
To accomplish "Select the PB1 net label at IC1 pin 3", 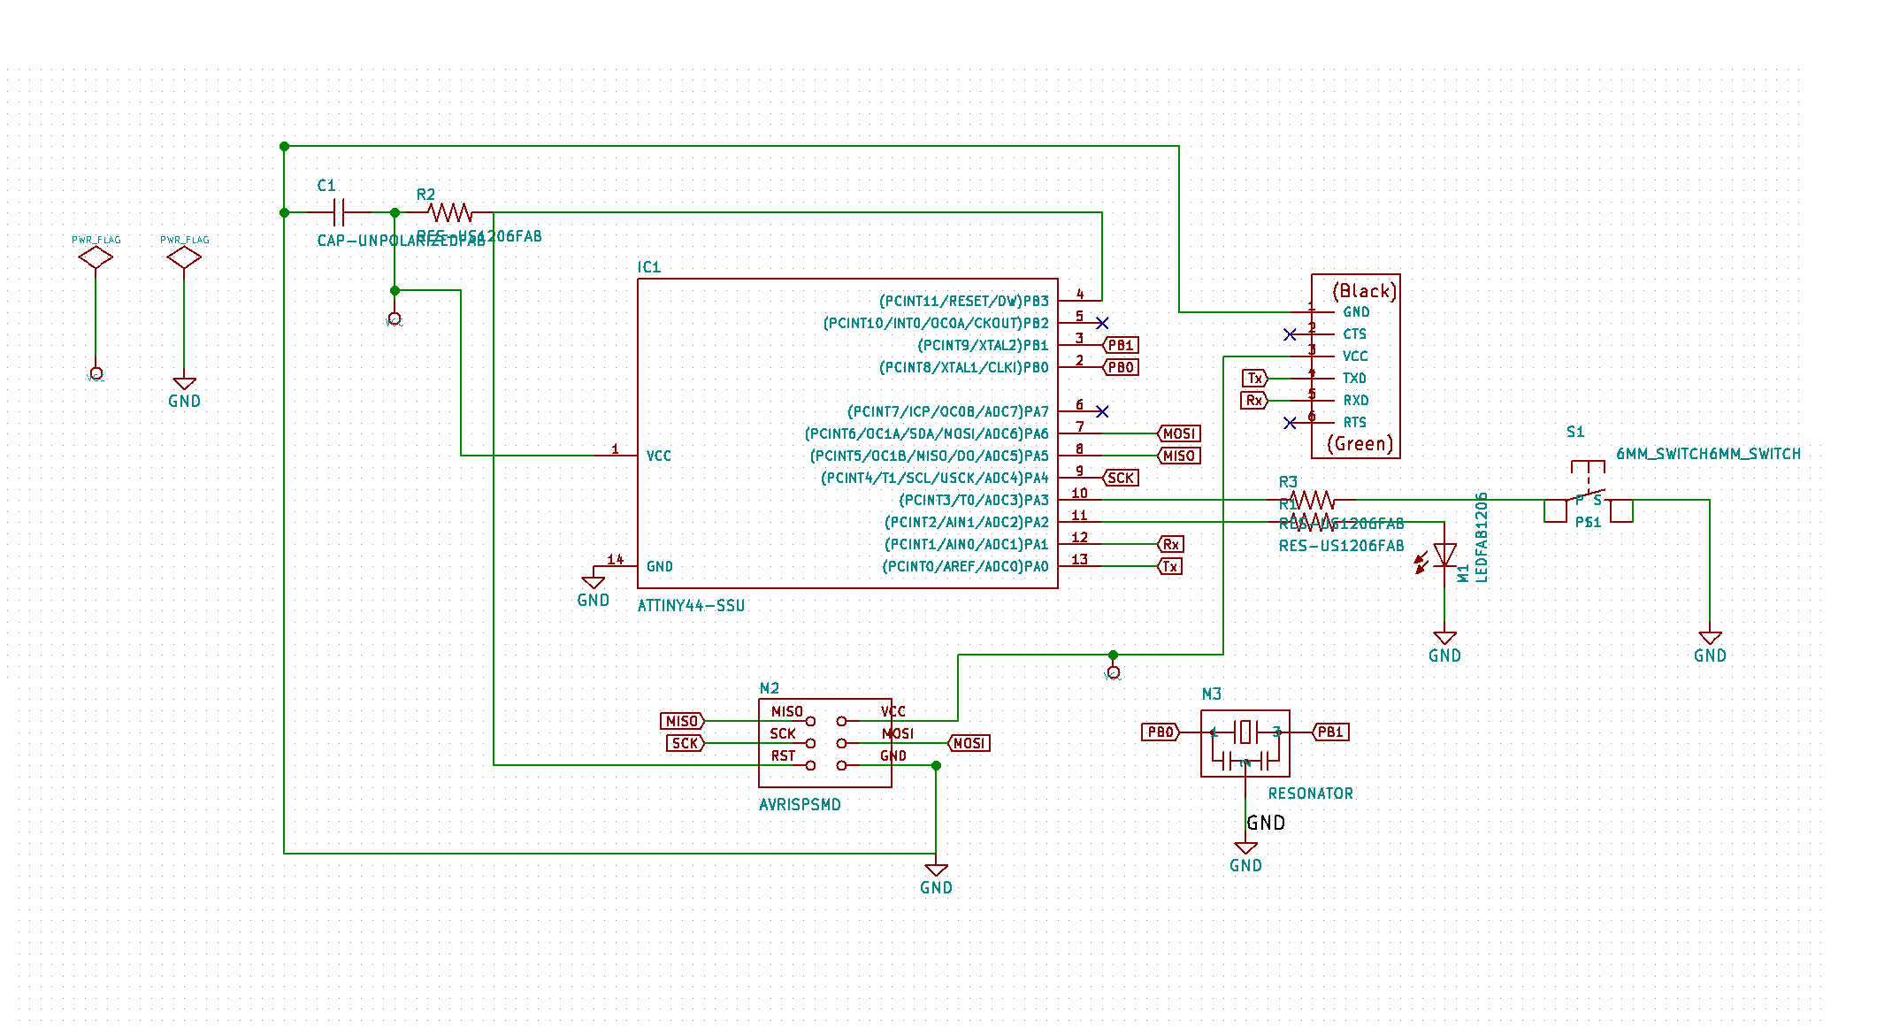I will pos(1121,345).
